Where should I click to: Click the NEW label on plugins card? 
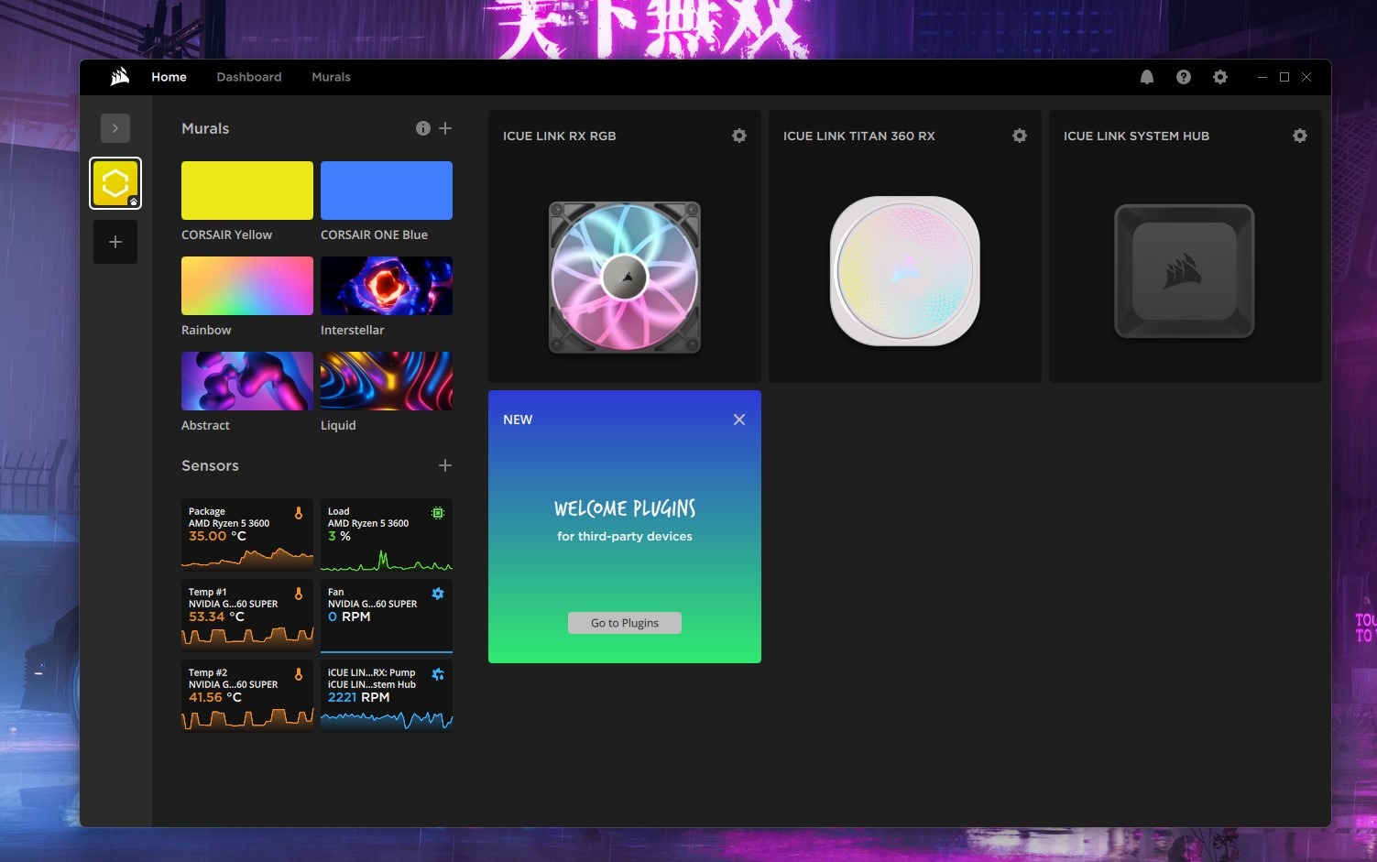[518, 420]
